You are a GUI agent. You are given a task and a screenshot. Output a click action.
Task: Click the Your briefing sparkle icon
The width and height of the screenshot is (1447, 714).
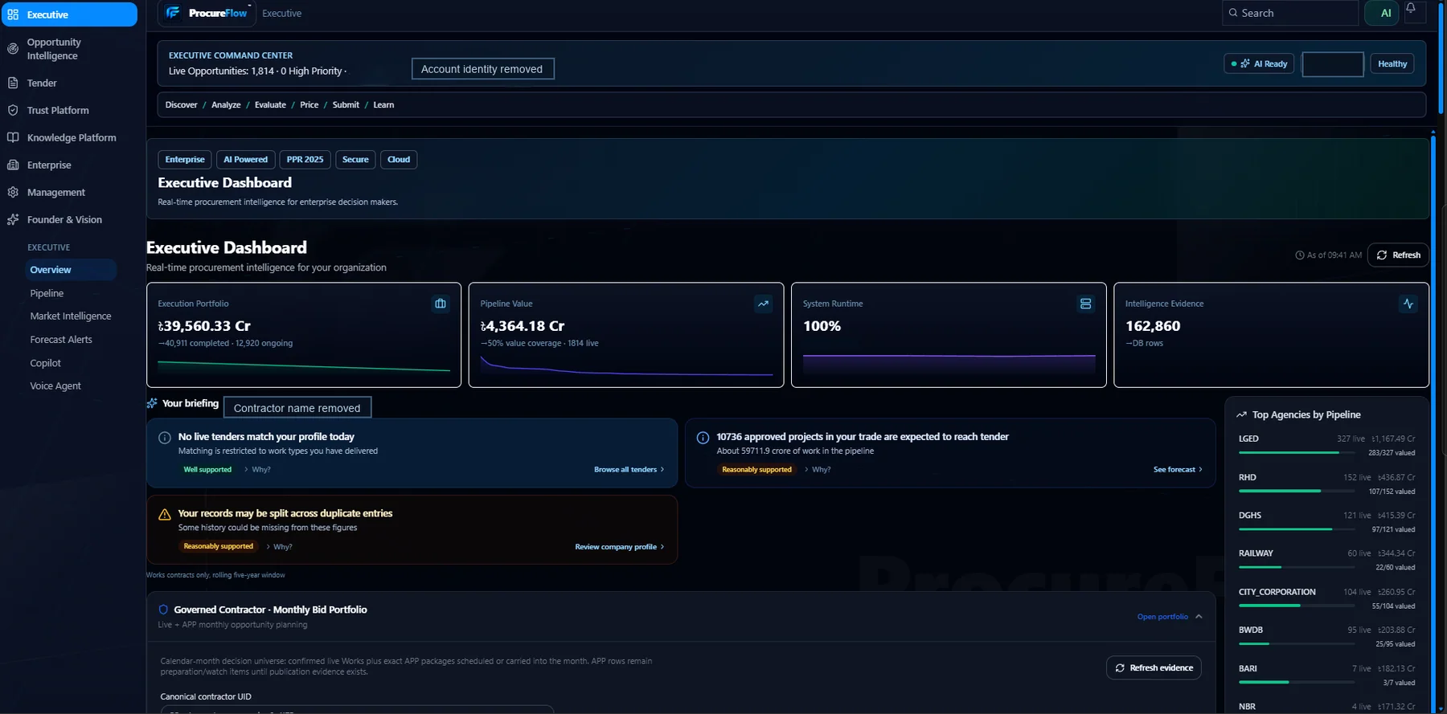coord(152,403)
